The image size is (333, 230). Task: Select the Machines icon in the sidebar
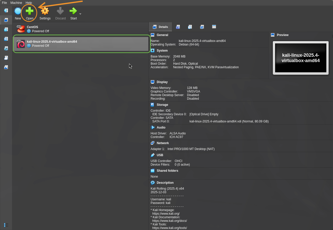coord(6,20)
